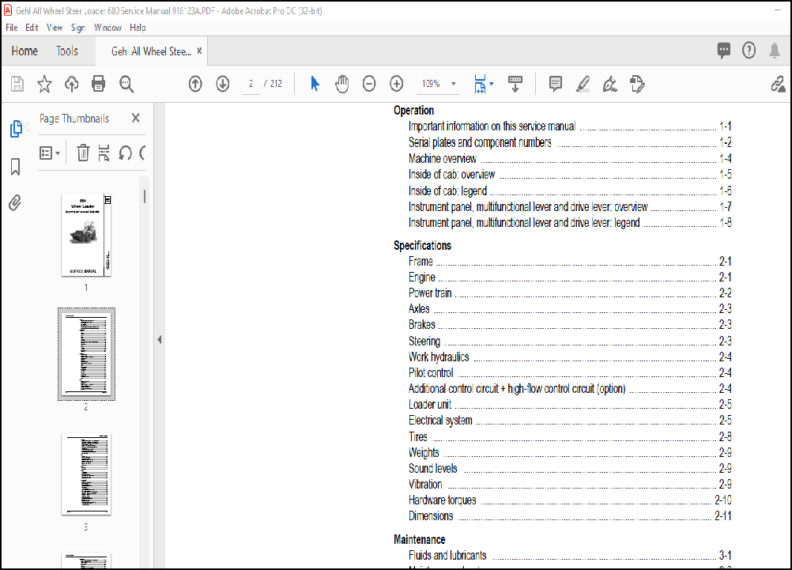Print the document with printer icon
This screenshot has width=792, height=570.
99,84
